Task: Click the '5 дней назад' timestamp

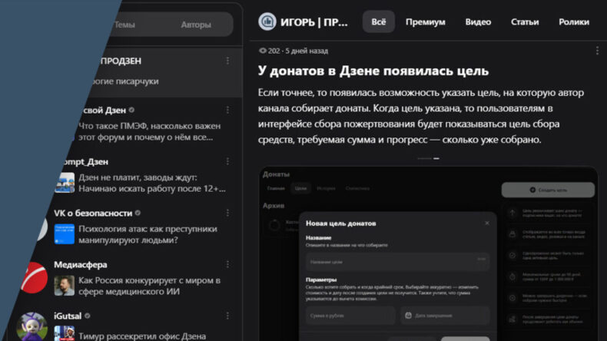Action: click(x=307, y=51)
